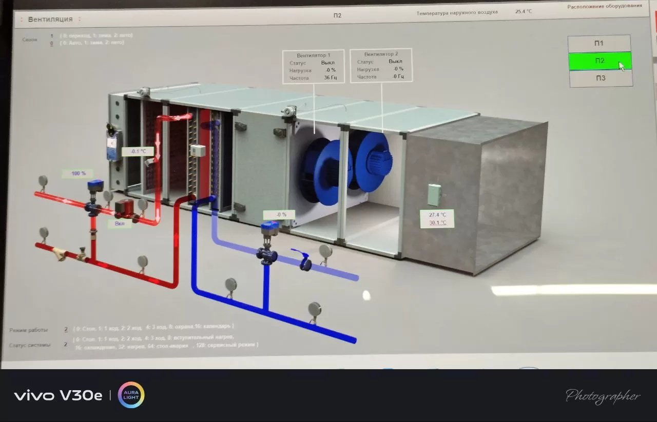
Task: Switch to unit П3
Action: [600, 78]
